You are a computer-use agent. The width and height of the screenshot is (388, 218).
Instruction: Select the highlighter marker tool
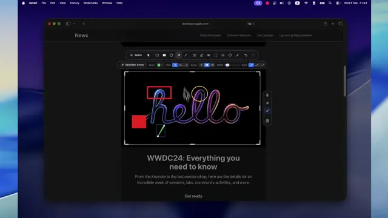(201, 55)
